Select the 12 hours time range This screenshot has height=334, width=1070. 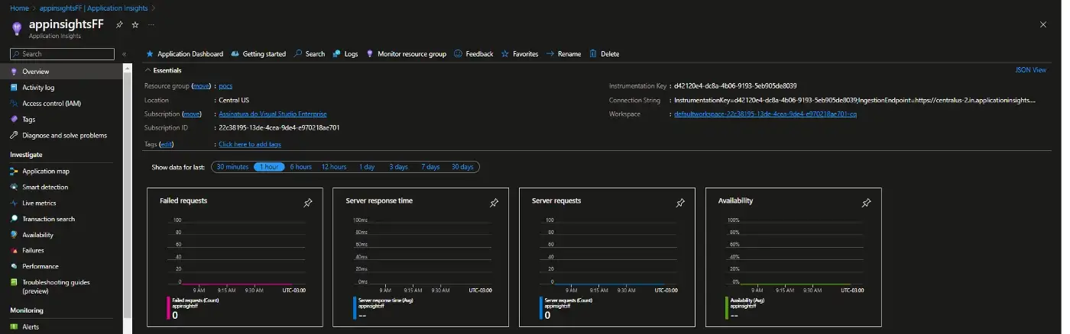(334, 167)
